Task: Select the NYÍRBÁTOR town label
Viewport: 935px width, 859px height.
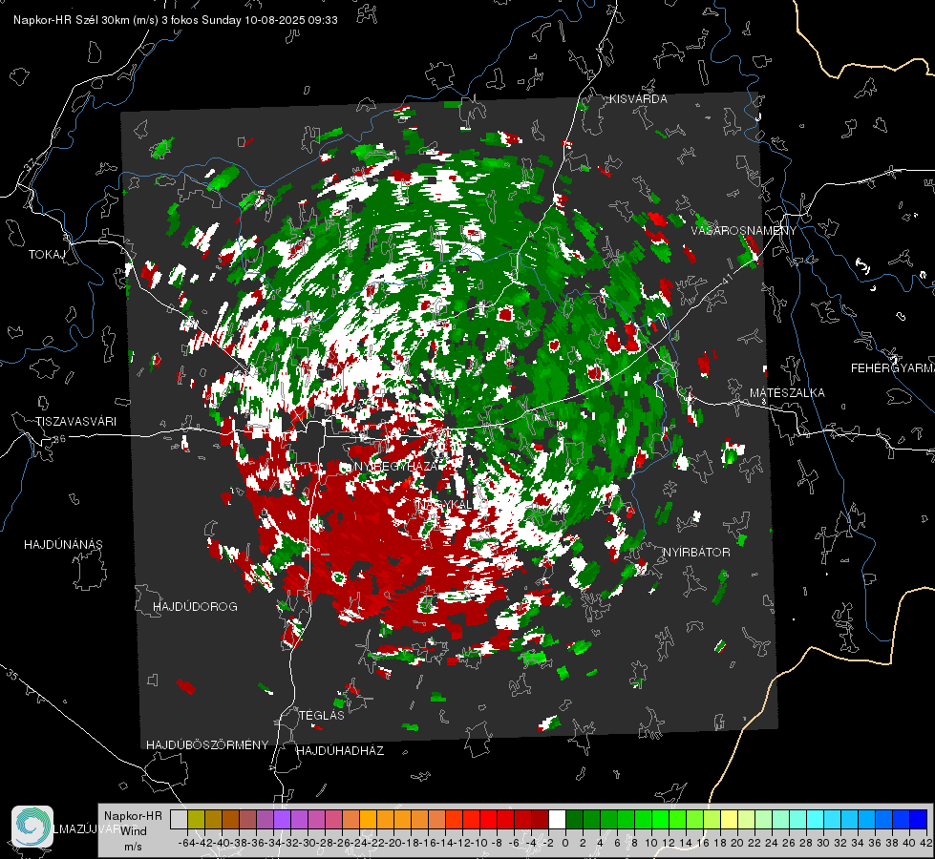Action: point(696,552)
